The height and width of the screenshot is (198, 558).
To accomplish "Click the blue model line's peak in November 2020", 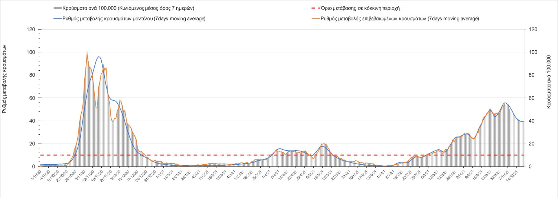I will [99, 57].
